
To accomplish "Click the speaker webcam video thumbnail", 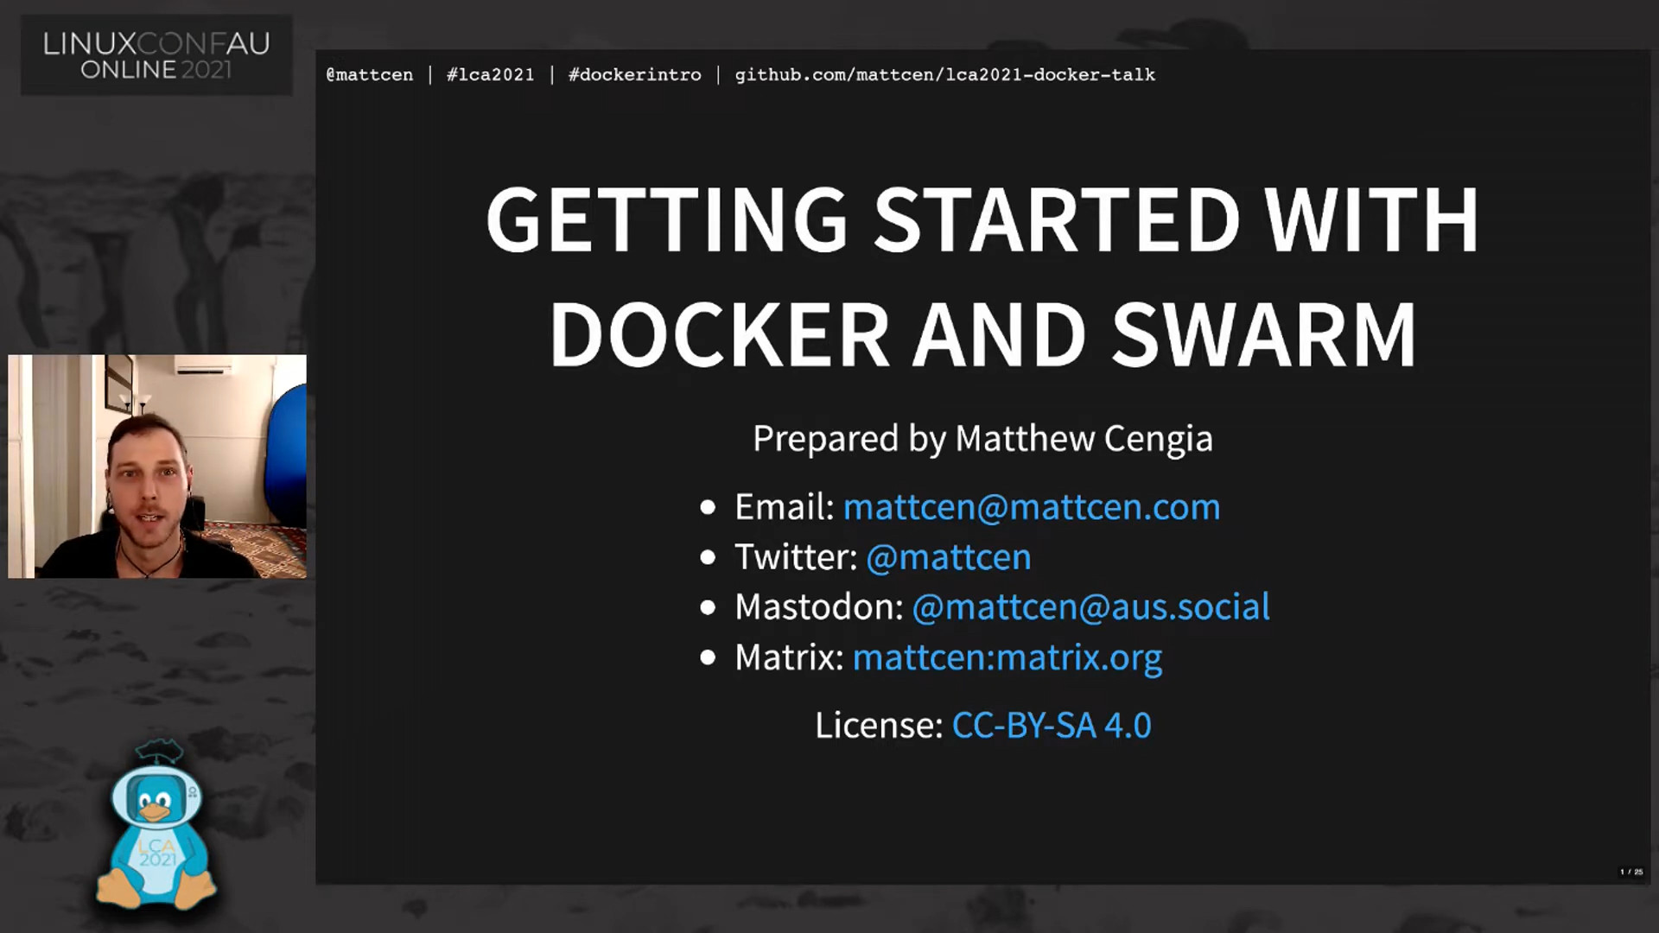I will [156, 466].
